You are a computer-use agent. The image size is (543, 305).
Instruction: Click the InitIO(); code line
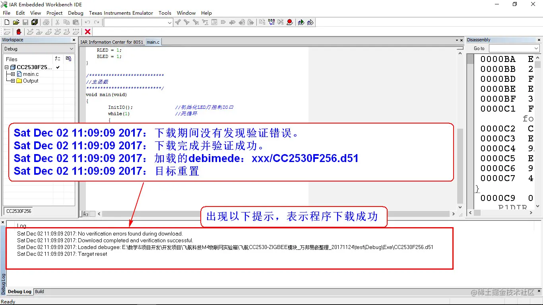coord(120,107)
